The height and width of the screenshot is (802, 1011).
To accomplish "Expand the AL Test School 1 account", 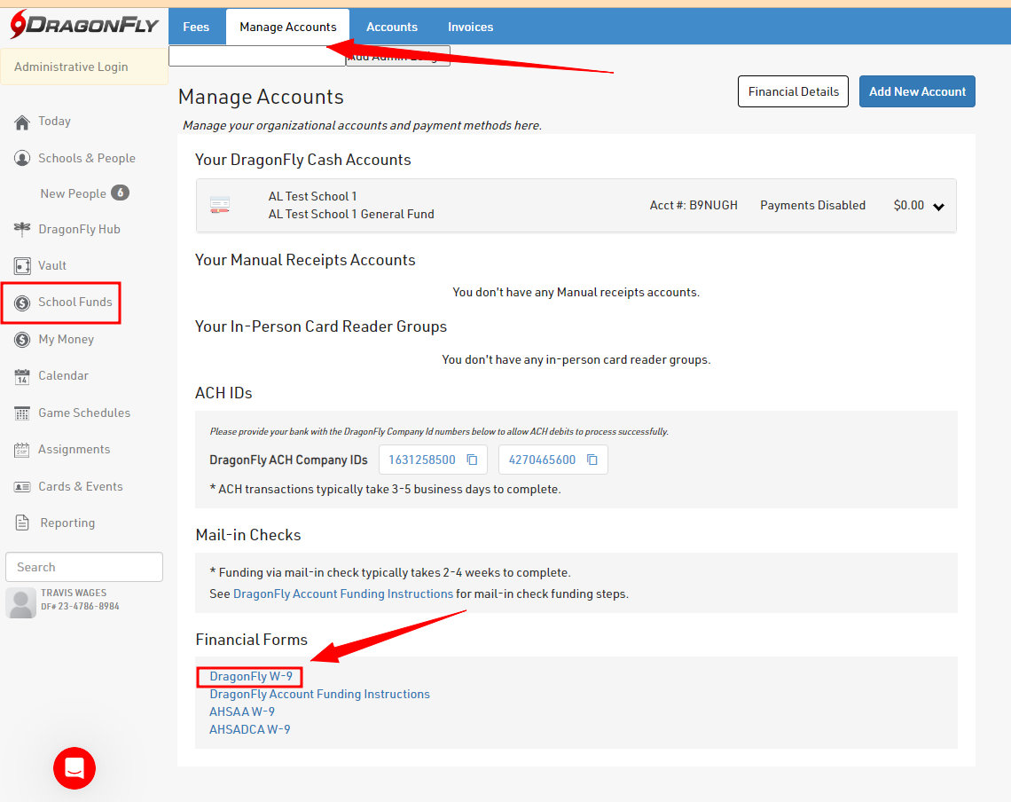I will [x=939, y=207].
